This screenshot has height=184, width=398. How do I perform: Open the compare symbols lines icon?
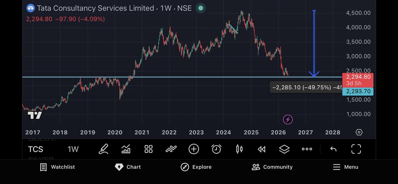coord(171,149)
